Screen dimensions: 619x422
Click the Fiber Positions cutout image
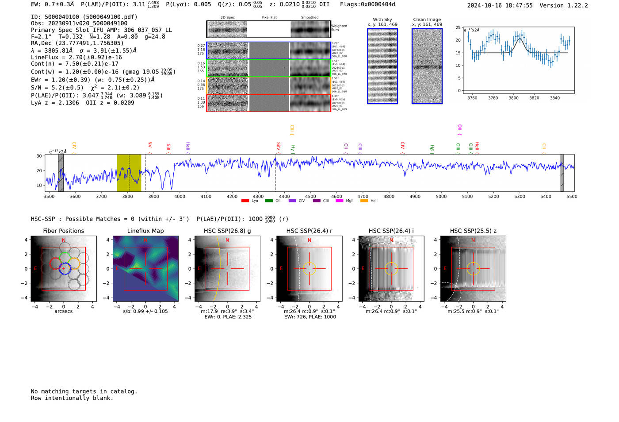[64, 269]
